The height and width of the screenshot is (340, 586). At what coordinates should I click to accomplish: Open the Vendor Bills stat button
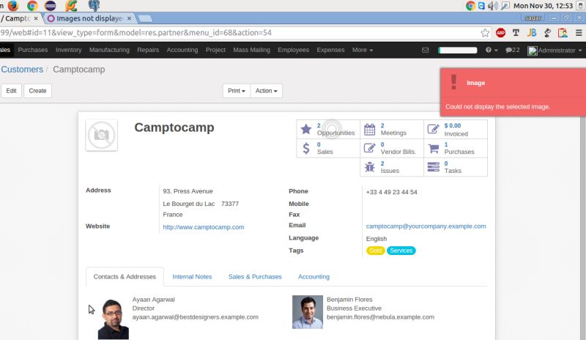tap(392, 148)
